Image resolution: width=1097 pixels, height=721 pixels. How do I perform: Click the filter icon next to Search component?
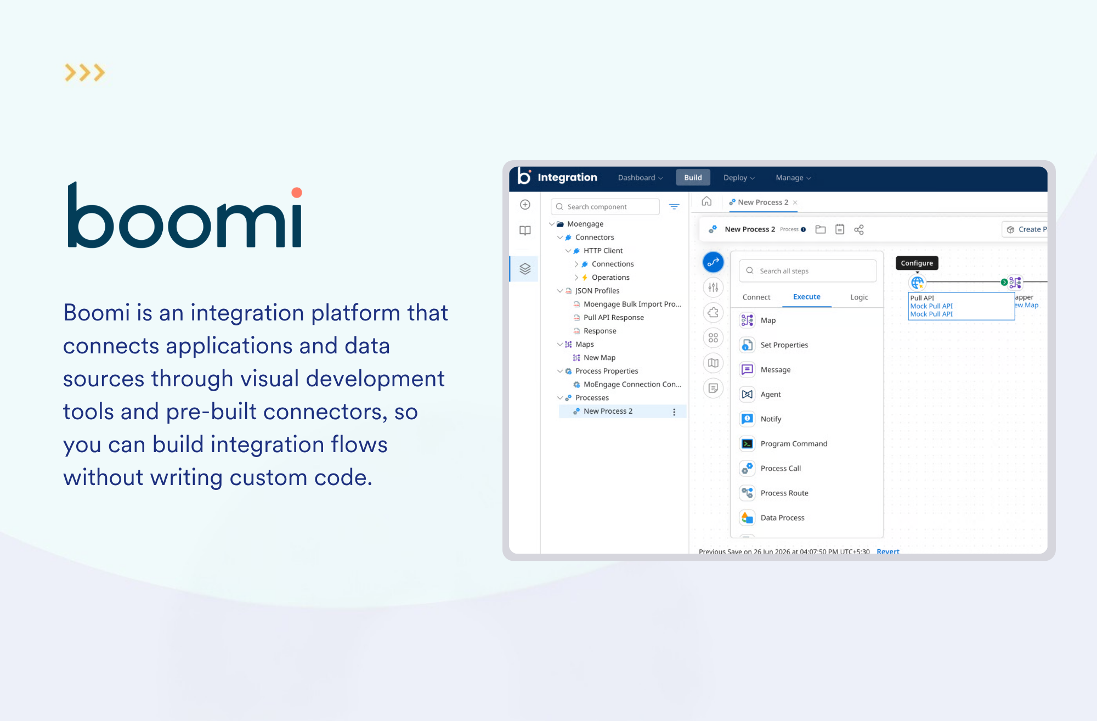click(x=674, y=206)
